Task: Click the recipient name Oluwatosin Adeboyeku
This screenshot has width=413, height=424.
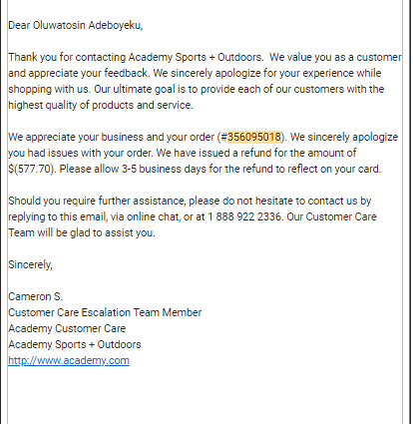Action: tap(87, 25)
